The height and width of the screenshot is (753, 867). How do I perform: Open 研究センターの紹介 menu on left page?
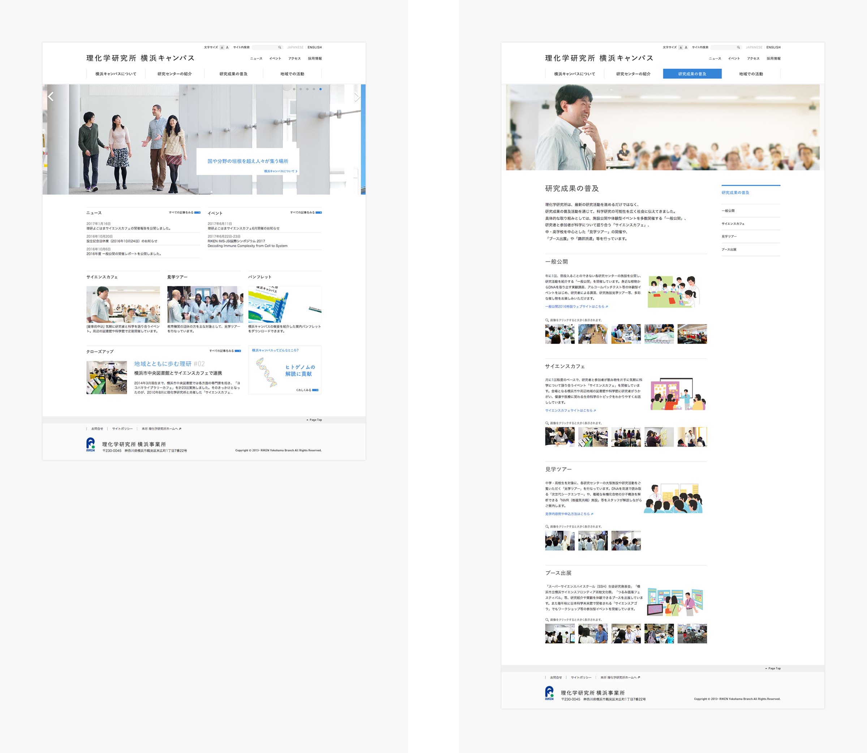click(x=175, y=74)
